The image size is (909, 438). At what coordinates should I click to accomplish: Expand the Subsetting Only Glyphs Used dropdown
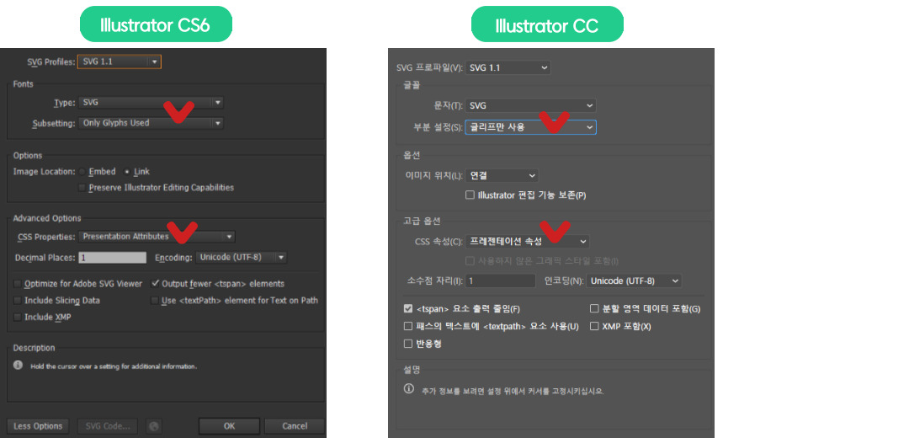point(151,123)
